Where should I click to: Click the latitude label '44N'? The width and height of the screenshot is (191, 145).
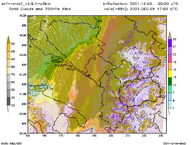(24, 45)
